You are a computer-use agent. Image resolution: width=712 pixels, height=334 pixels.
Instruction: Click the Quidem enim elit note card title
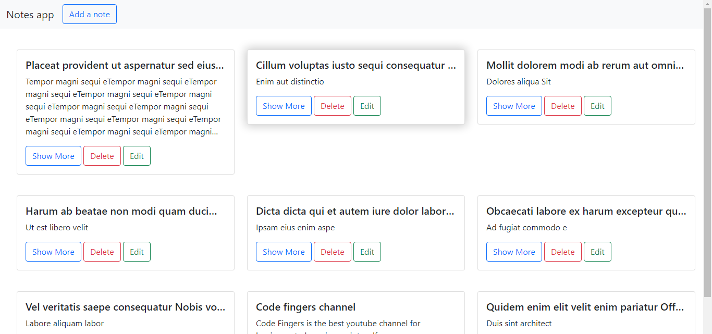[585, 307]
